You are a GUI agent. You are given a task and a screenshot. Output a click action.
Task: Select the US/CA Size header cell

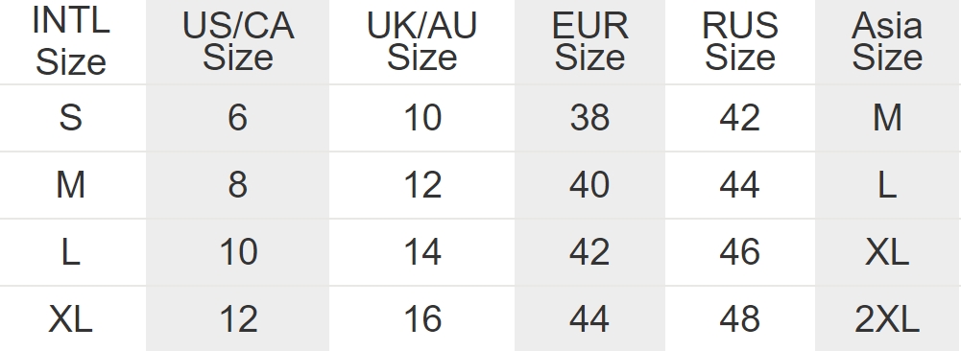tap(238, 41)
